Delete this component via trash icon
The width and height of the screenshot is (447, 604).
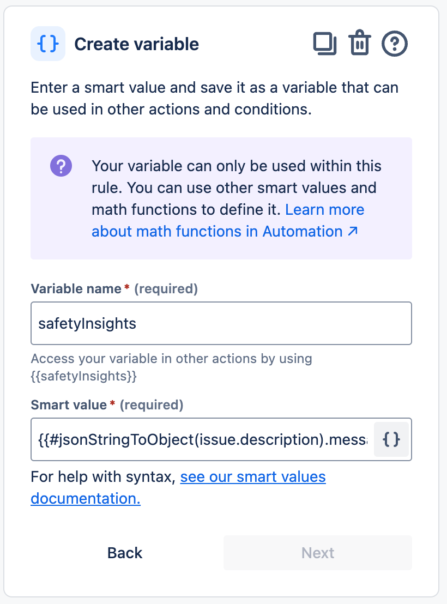[359, 44]
